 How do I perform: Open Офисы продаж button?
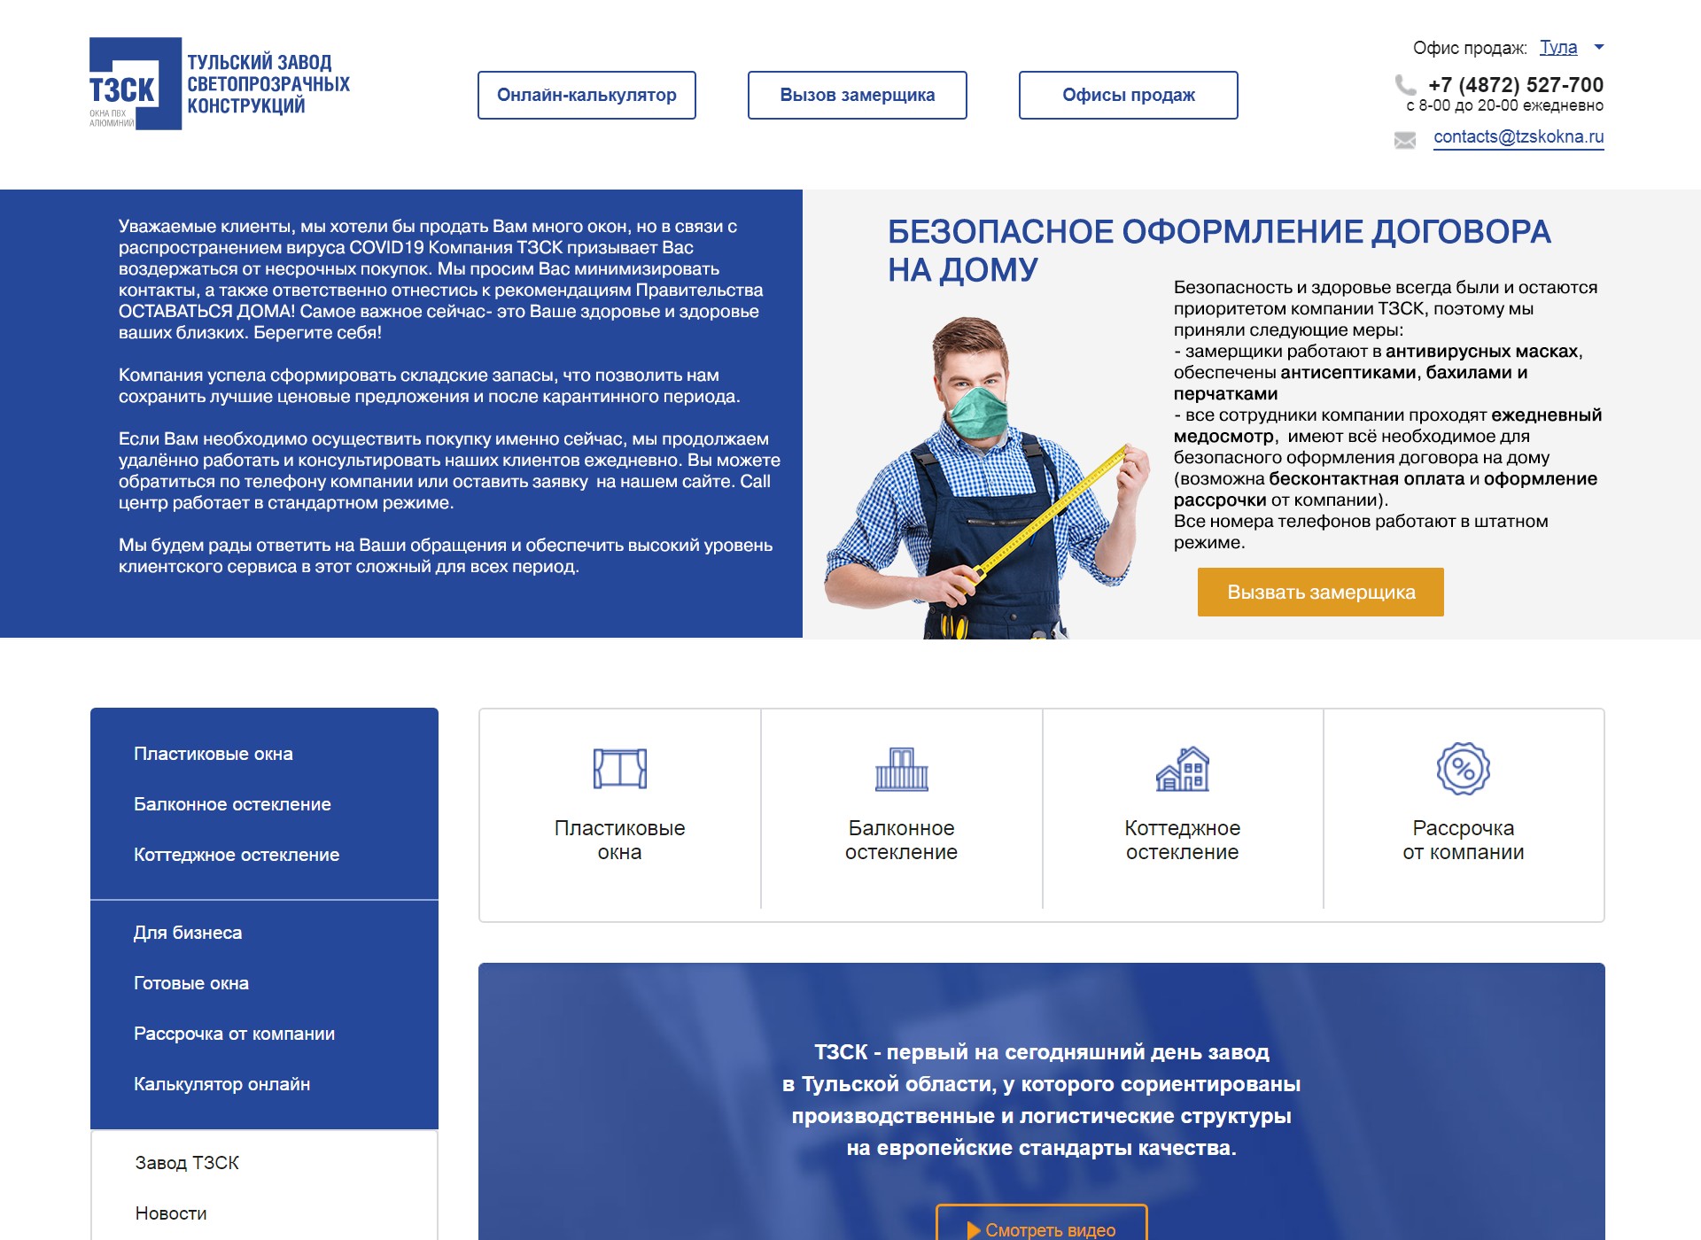pyautogui.click(x=1129, y=95)
